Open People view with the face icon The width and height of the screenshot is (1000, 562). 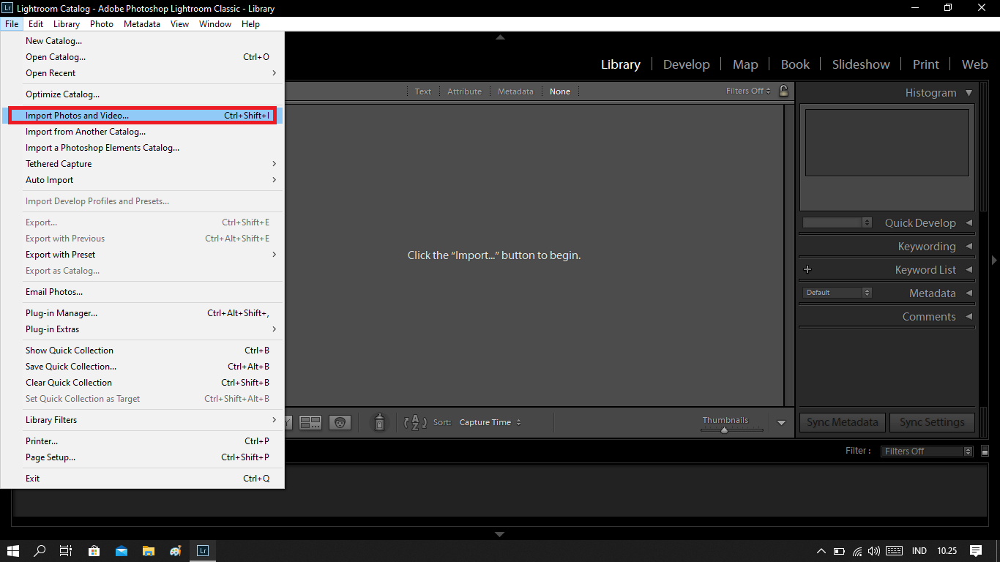click(x=340, y=422)
